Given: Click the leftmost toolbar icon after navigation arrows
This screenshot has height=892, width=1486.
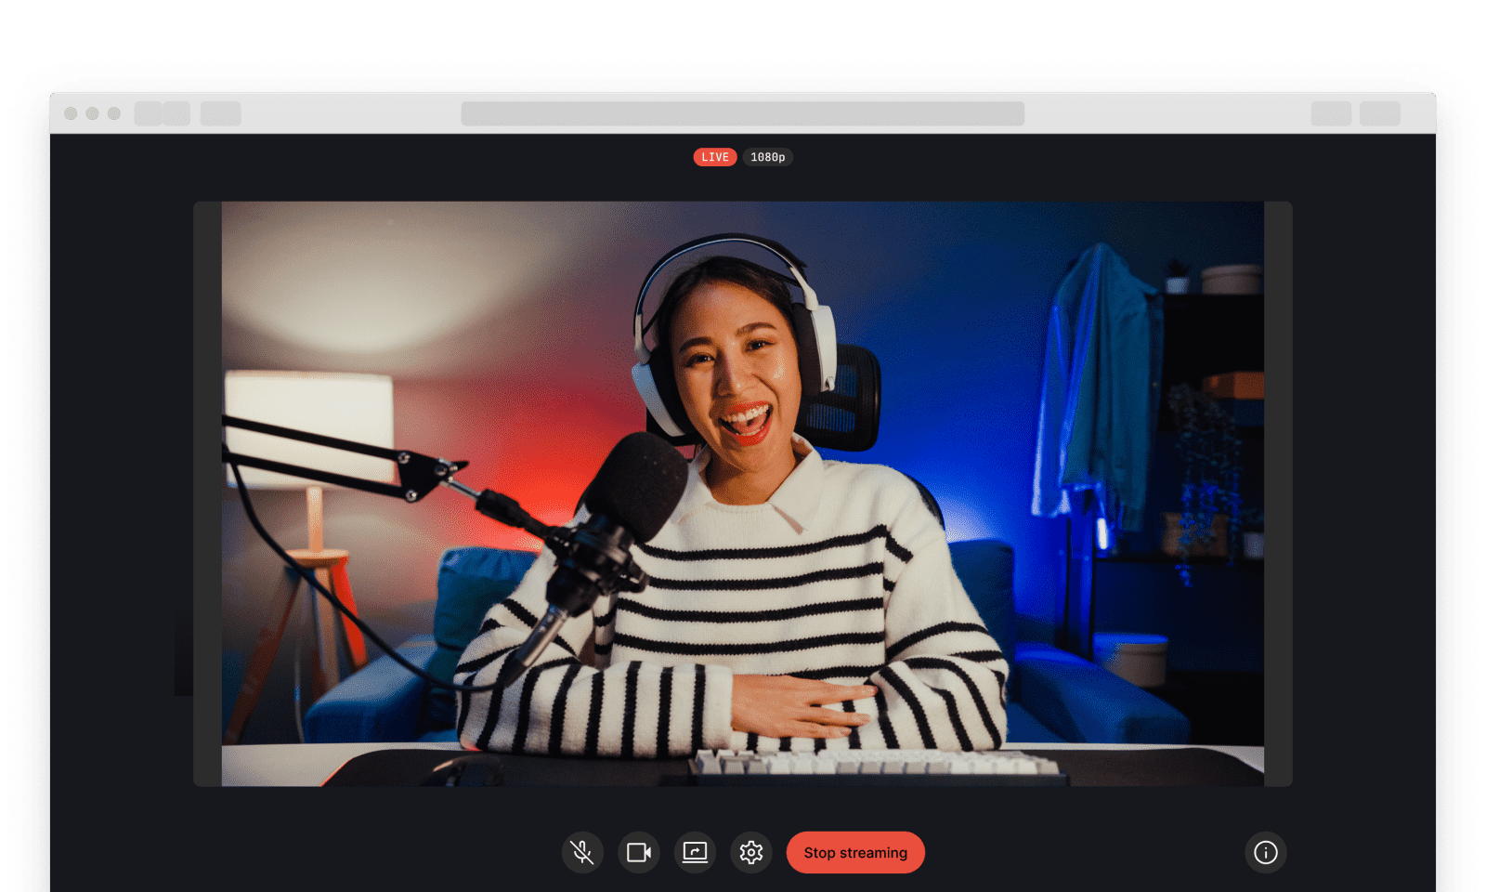Looking at the screenshot, I should [221, 113].
